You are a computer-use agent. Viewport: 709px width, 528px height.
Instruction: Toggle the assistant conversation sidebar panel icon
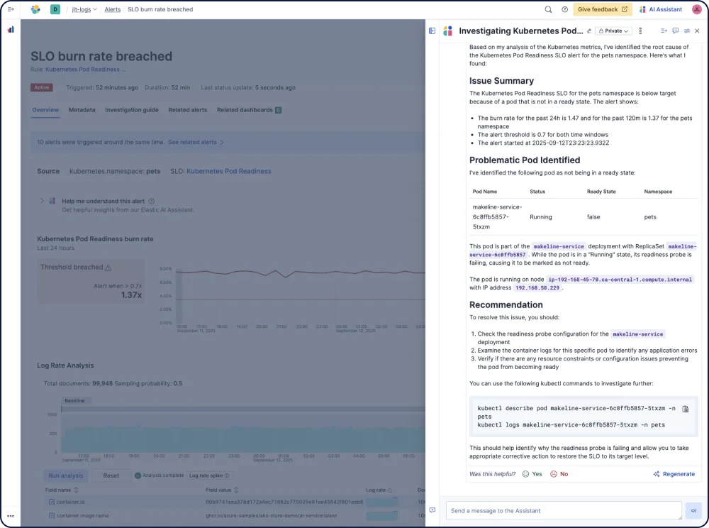coord(432,31)
